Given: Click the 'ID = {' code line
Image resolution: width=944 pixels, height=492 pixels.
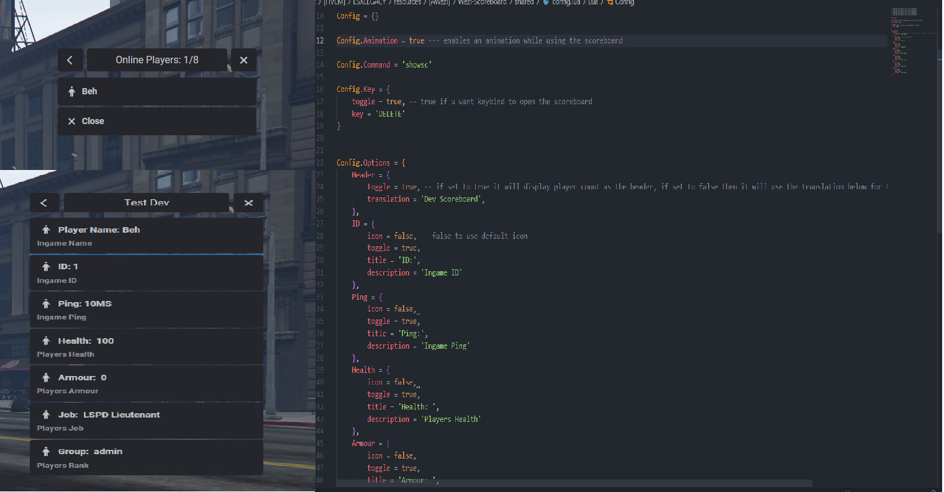Looking at the screenshot, I should [363, 223].
